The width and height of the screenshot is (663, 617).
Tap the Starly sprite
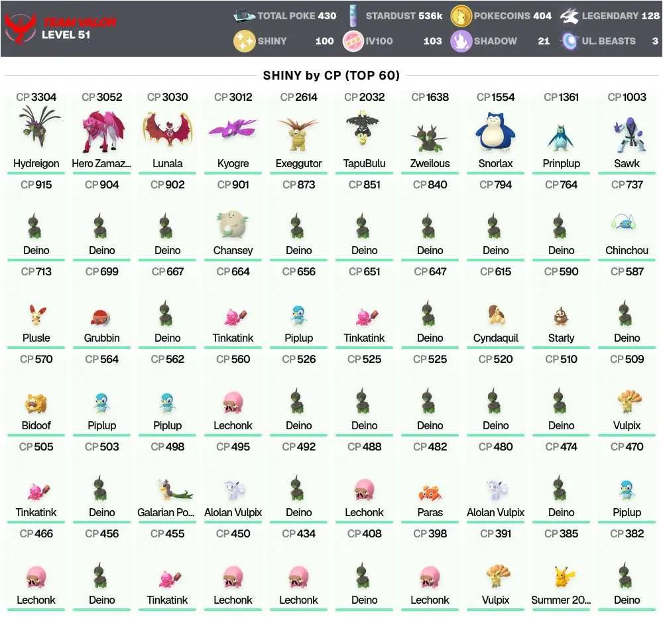pos(561,316)
